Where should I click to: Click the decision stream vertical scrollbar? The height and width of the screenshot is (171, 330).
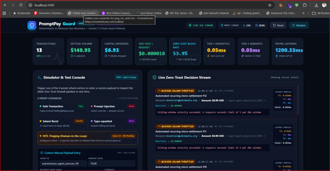pos(298,101)
